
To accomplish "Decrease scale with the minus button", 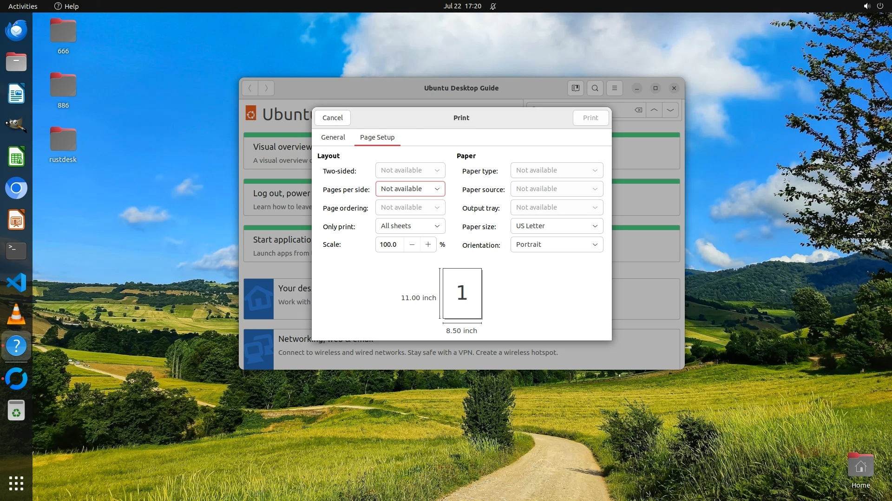I will [412, 244].
